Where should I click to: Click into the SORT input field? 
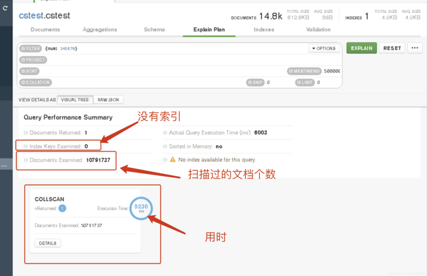[162, 71]
